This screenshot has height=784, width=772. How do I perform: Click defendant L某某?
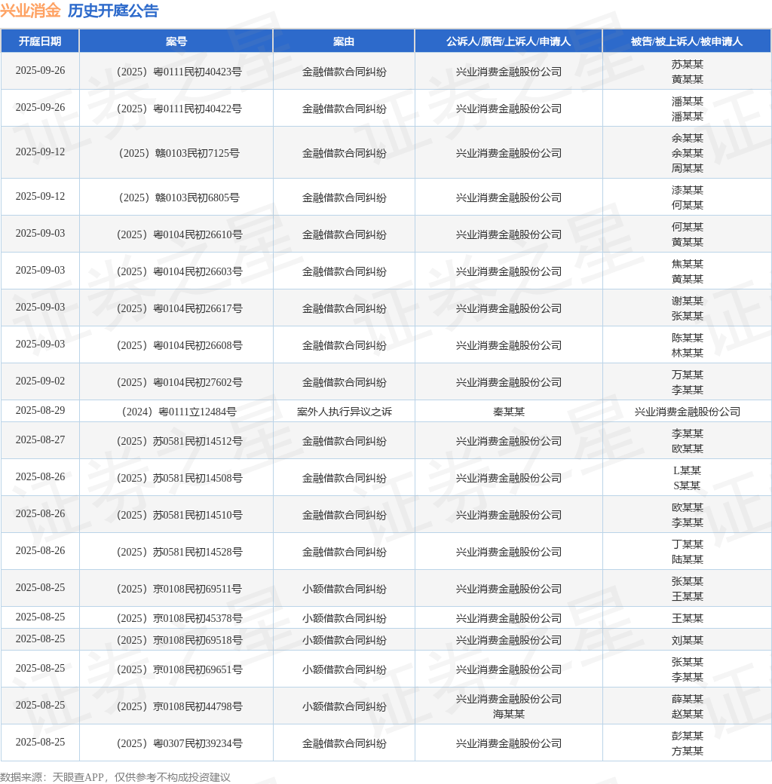(687, 470)
